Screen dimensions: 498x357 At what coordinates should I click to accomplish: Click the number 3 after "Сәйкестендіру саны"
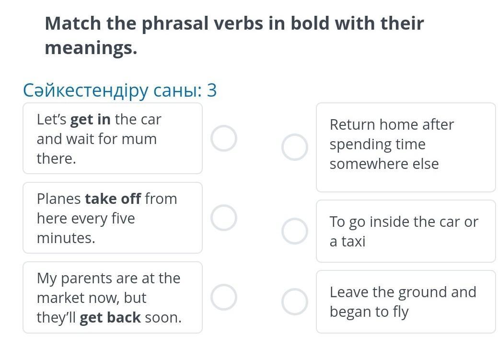[212, 90]
